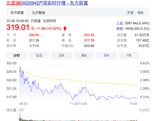161x121 pixels.
Task: Switch chart to 五日 view
Action: (39, 55)
